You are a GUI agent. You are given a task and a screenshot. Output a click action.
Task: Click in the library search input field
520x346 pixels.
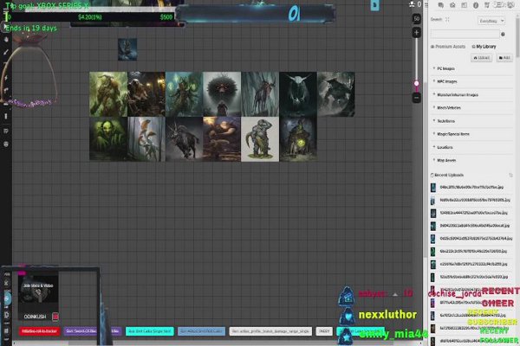pyautogui.click(x=465, y=34)
